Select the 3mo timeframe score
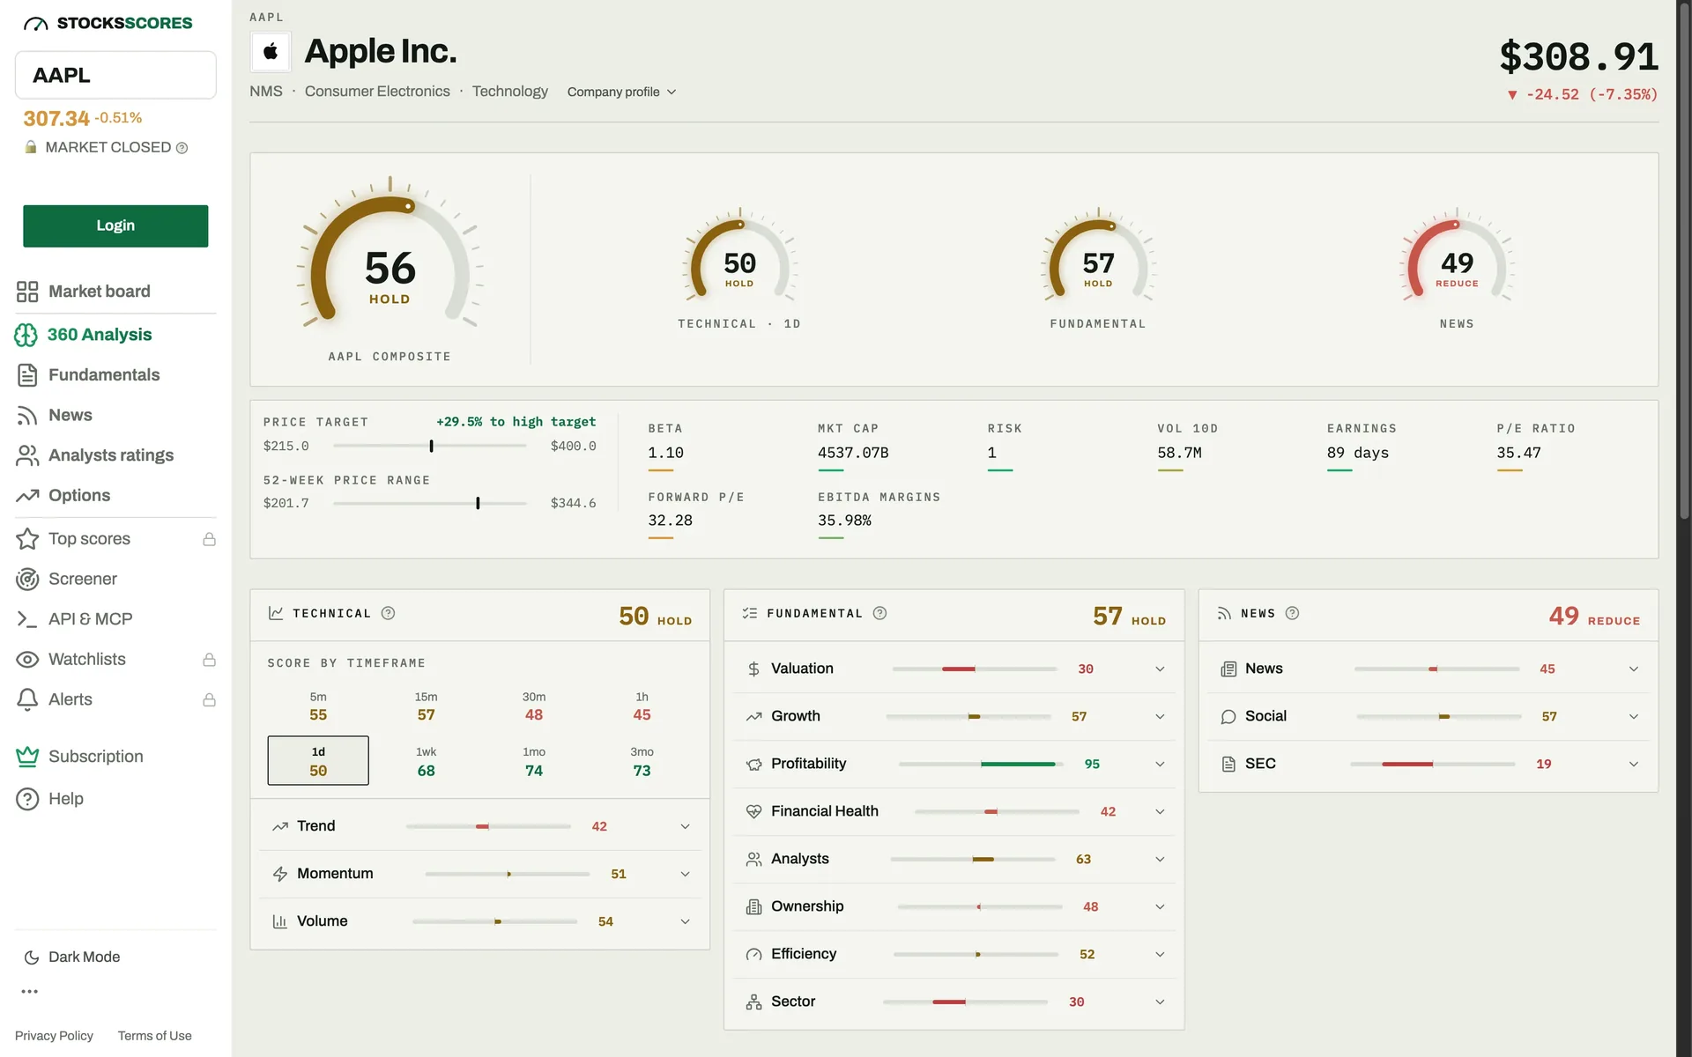The image size is (1692, 1057). (642, 762)
